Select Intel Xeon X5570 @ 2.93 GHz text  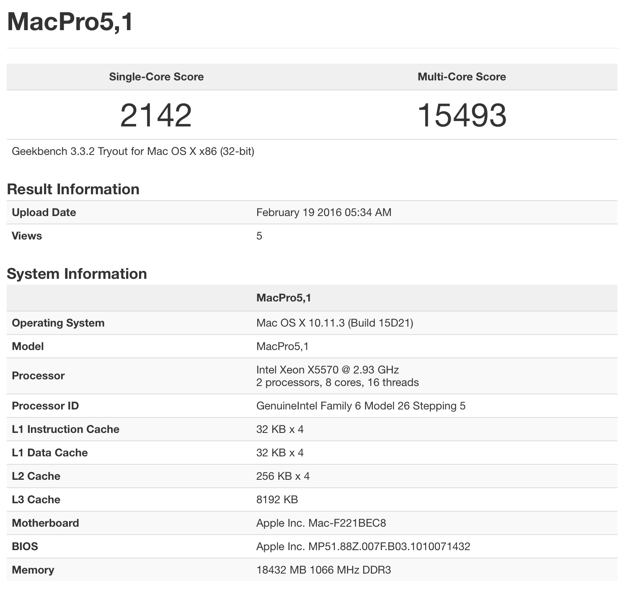[x=328, y=370]
